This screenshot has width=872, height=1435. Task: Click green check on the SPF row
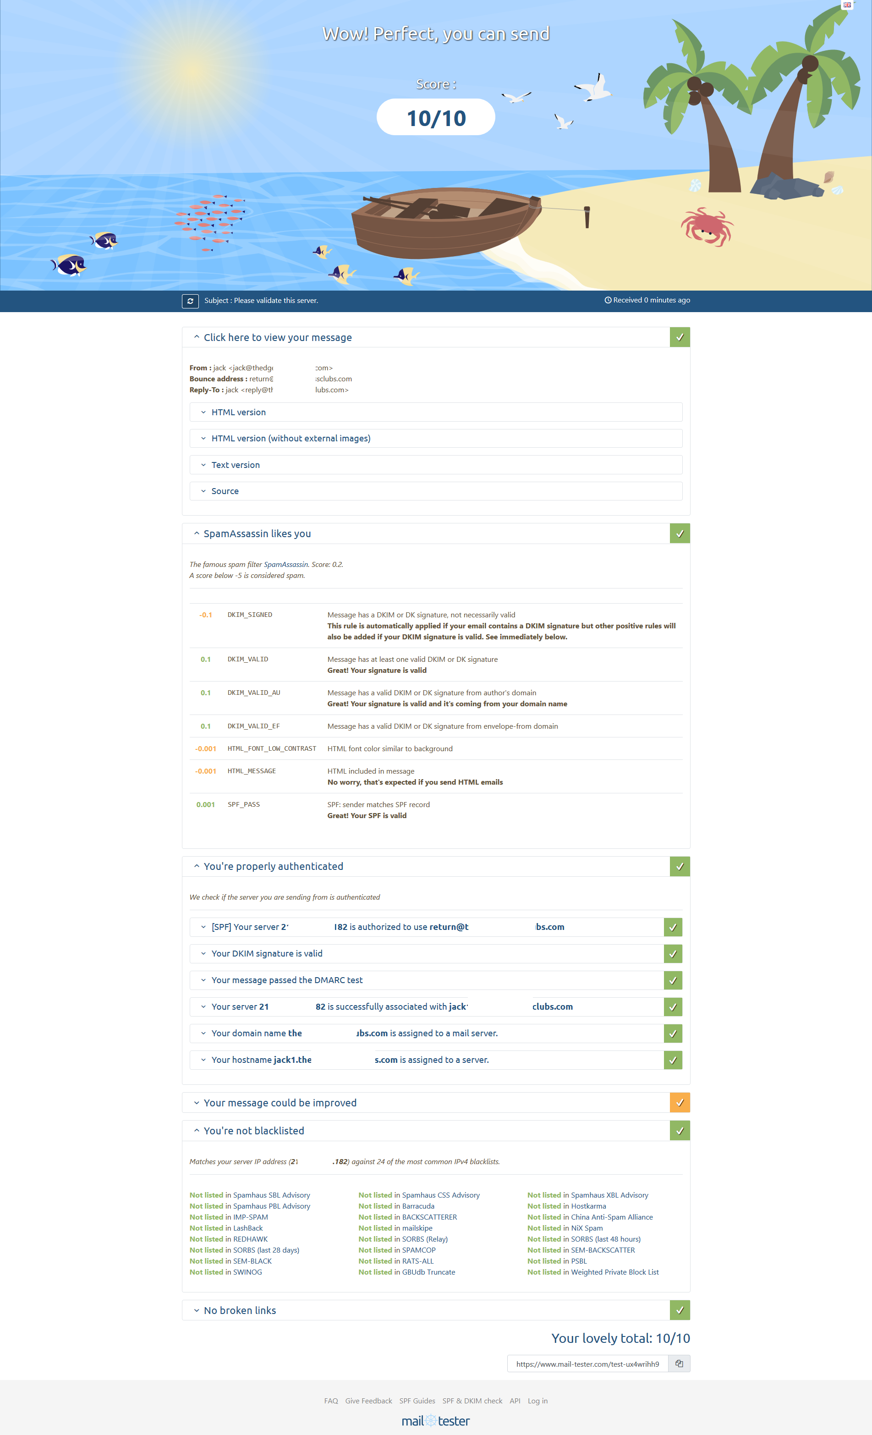[673, 927]
